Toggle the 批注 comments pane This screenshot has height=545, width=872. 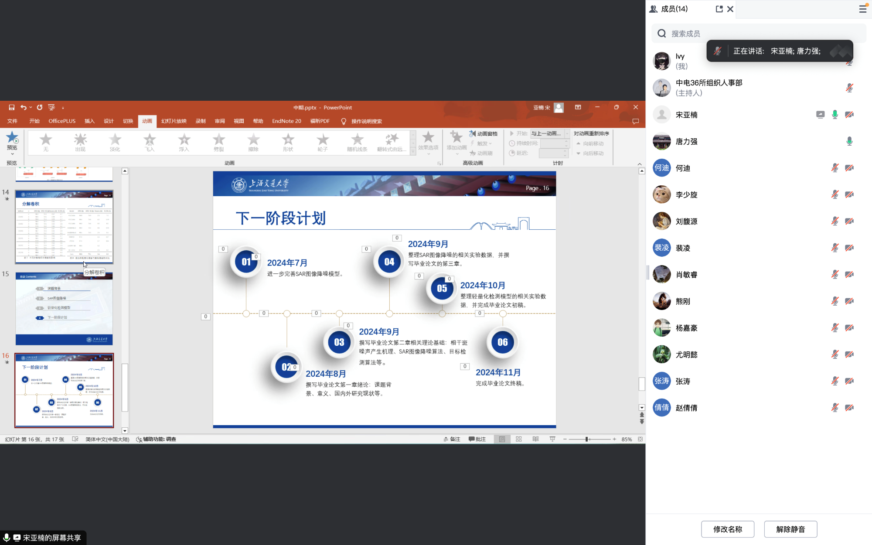(478, 439)
